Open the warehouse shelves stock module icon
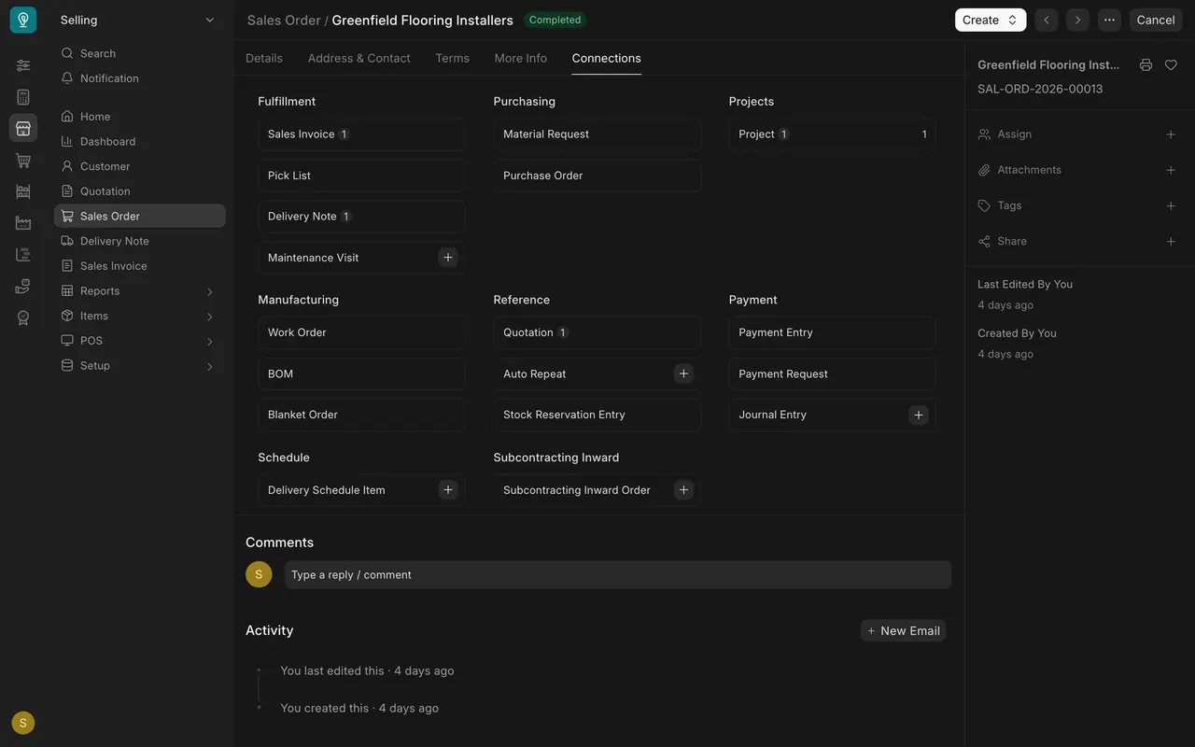Viewport: 1195px width, 747px height. 23,191
